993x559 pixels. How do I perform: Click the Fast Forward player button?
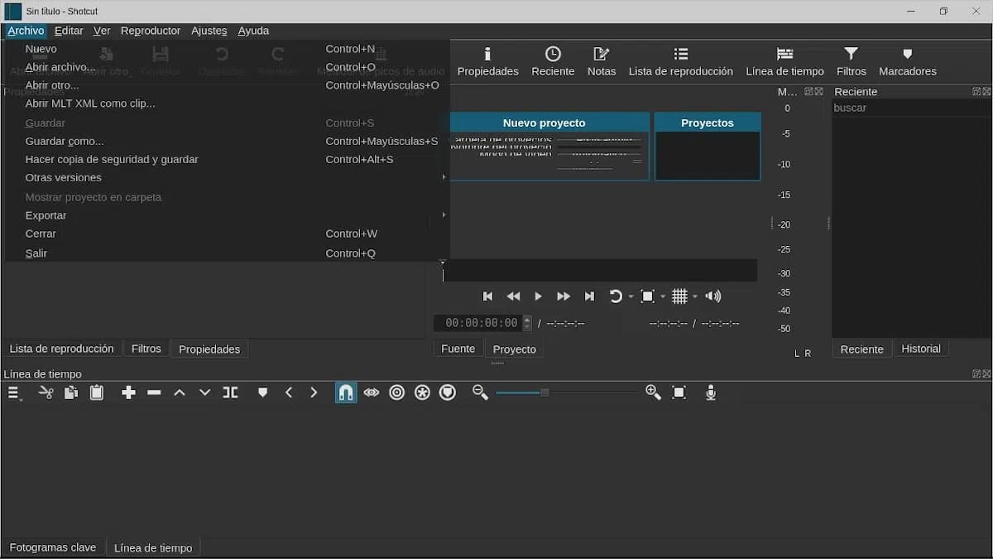point(564,296)
